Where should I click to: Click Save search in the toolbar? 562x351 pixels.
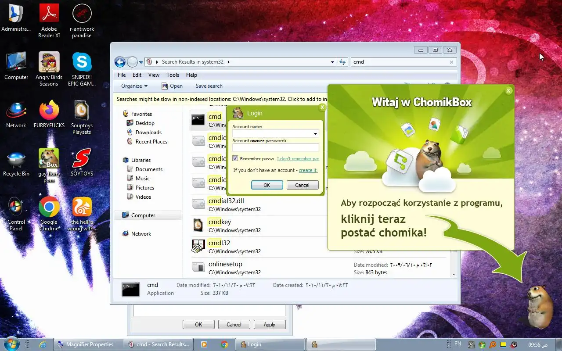click(x=209, y=86)
